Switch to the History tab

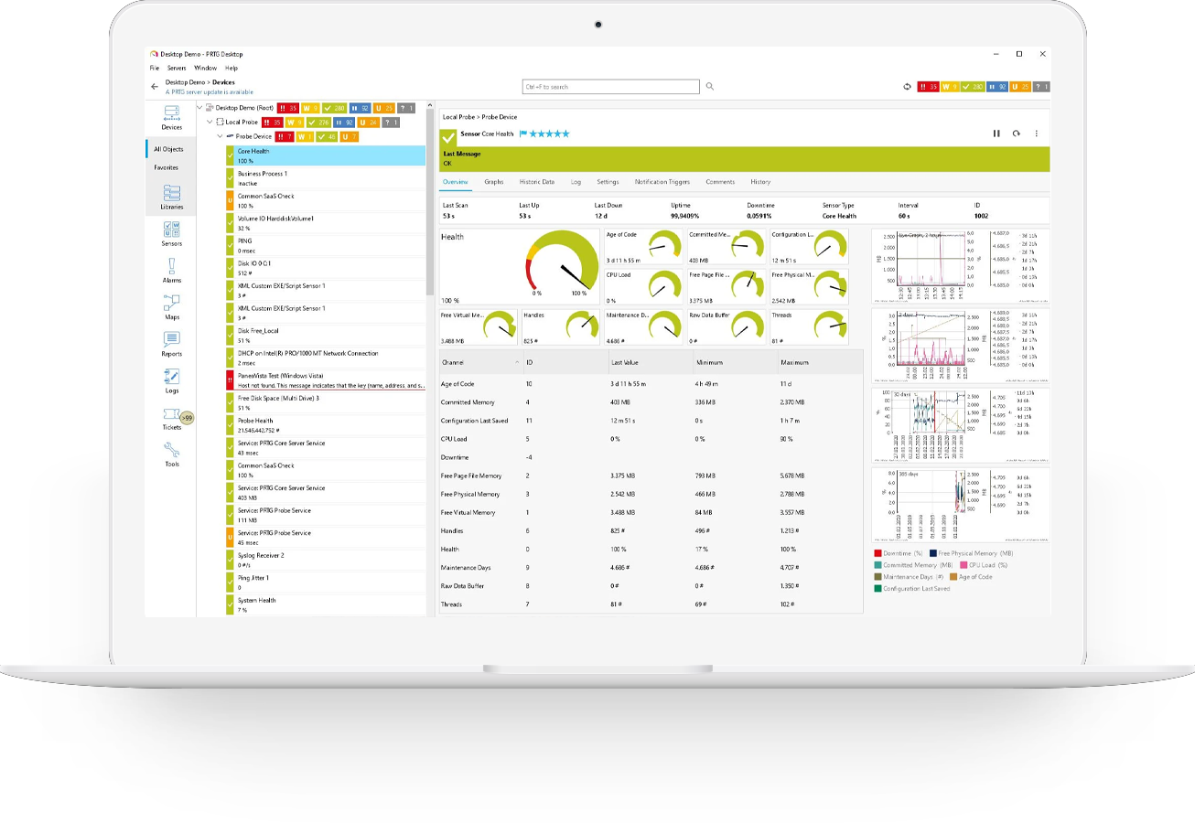(x=760, y=182)
